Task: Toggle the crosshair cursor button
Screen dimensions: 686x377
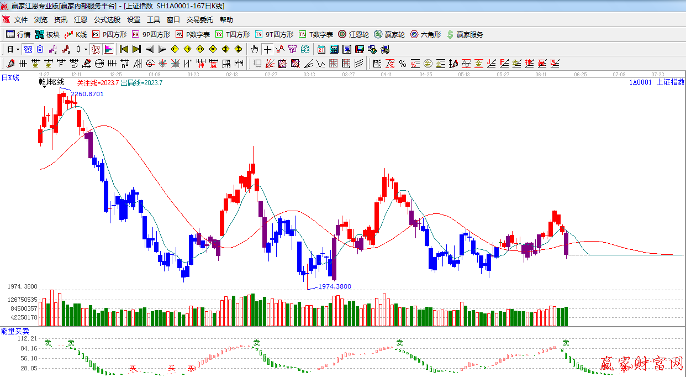Action: [x=267, y=49]
